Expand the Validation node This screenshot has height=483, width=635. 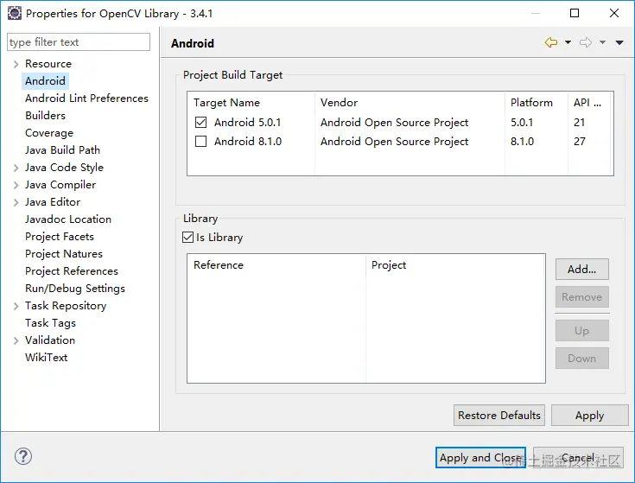(16, 340)
